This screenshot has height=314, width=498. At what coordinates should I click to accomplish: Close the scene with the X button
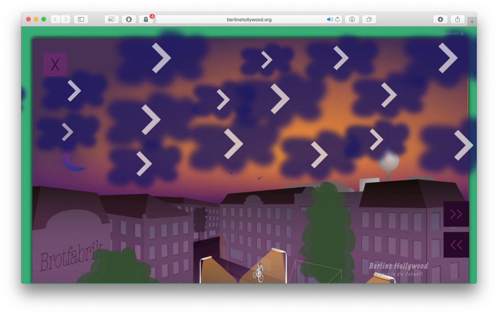point(55,65)
